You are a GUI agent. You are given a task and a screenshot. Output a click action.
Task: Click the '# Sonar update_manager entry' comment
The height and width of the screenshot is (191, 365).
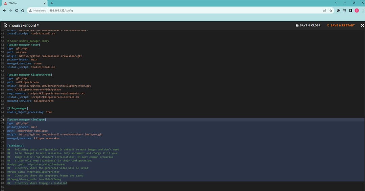coord(28,41)
